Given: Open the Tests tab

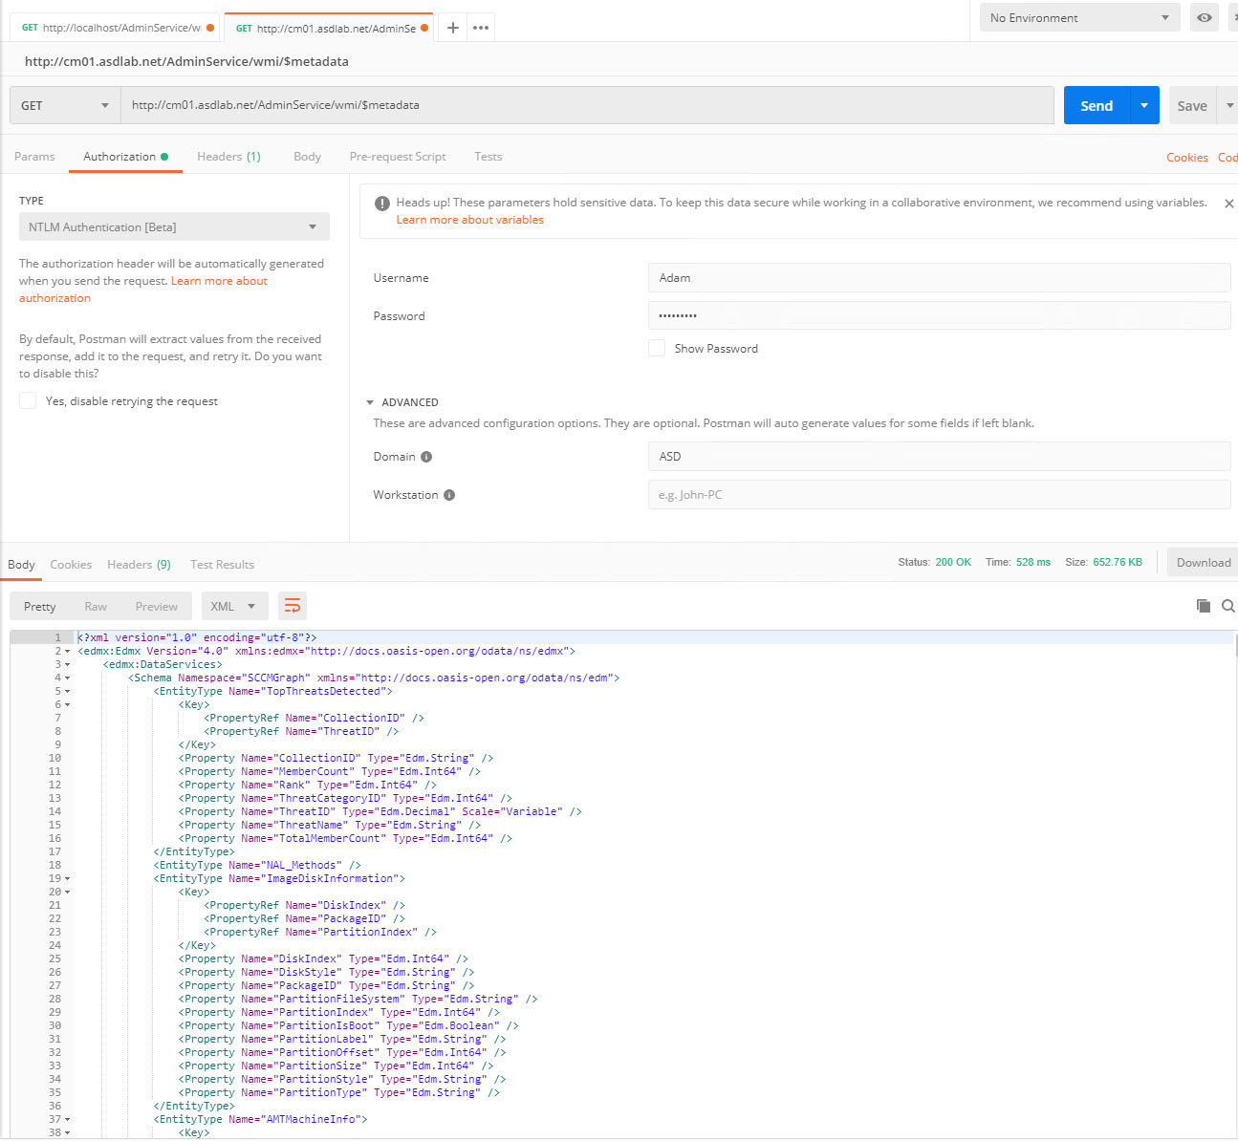Looking at the screenshot, I should (488, 156).
